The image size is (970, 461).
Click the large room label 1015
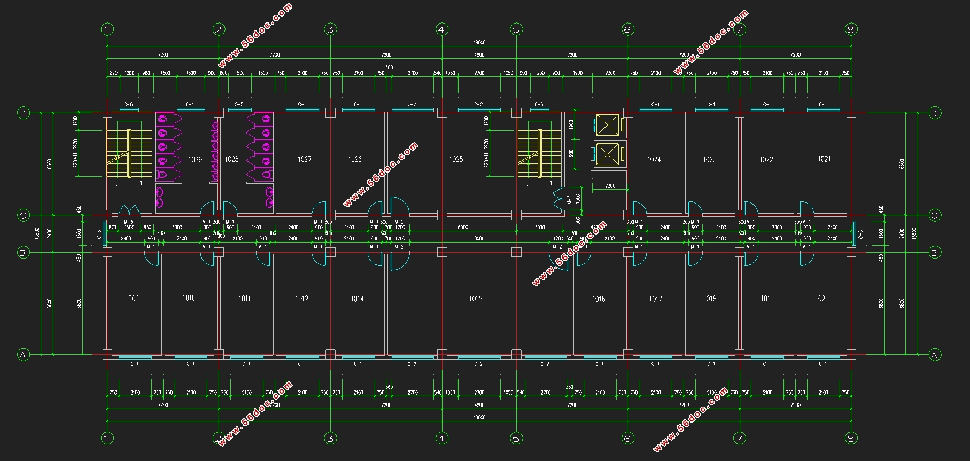(x=476, y=299)
